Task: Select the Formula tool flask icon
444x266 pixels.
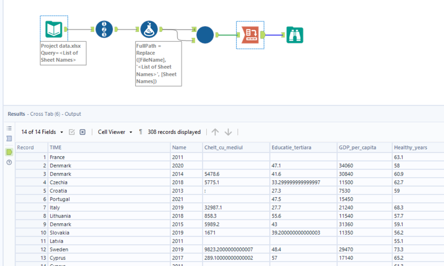Action: pos(149,29)
